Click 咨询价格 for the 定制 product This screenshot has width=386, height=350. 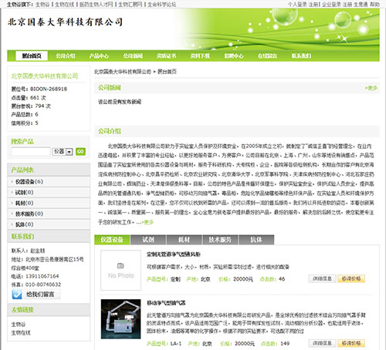tap(351, 279)
